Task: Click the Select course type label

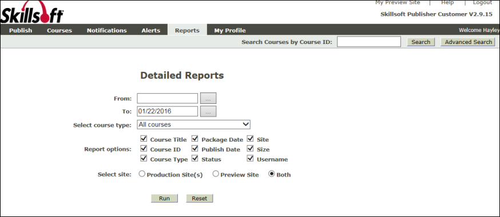Action: pos(102,125)
